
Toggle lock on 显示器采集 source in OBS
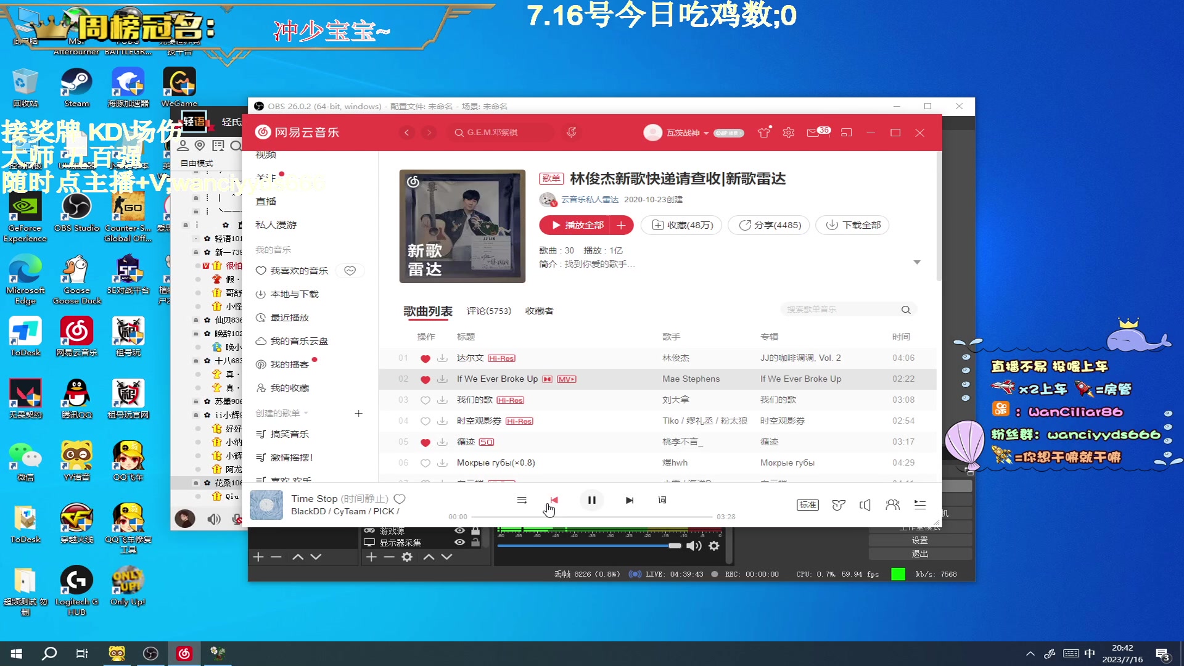pyautogui.click(x=475, y=543)
